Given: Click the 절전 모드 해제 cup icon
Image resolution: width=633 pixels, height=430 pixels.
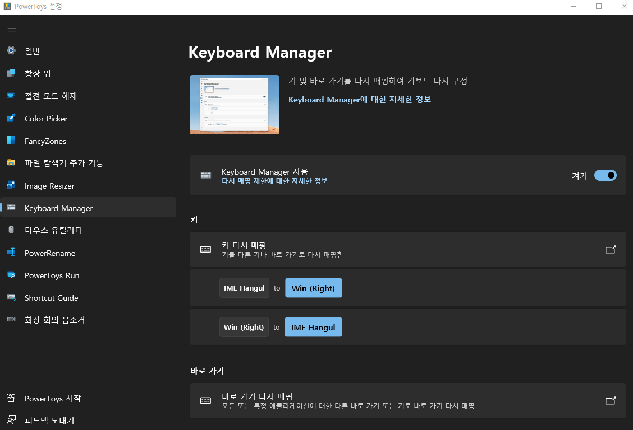Looking at the screenshot, I should 11,95.
